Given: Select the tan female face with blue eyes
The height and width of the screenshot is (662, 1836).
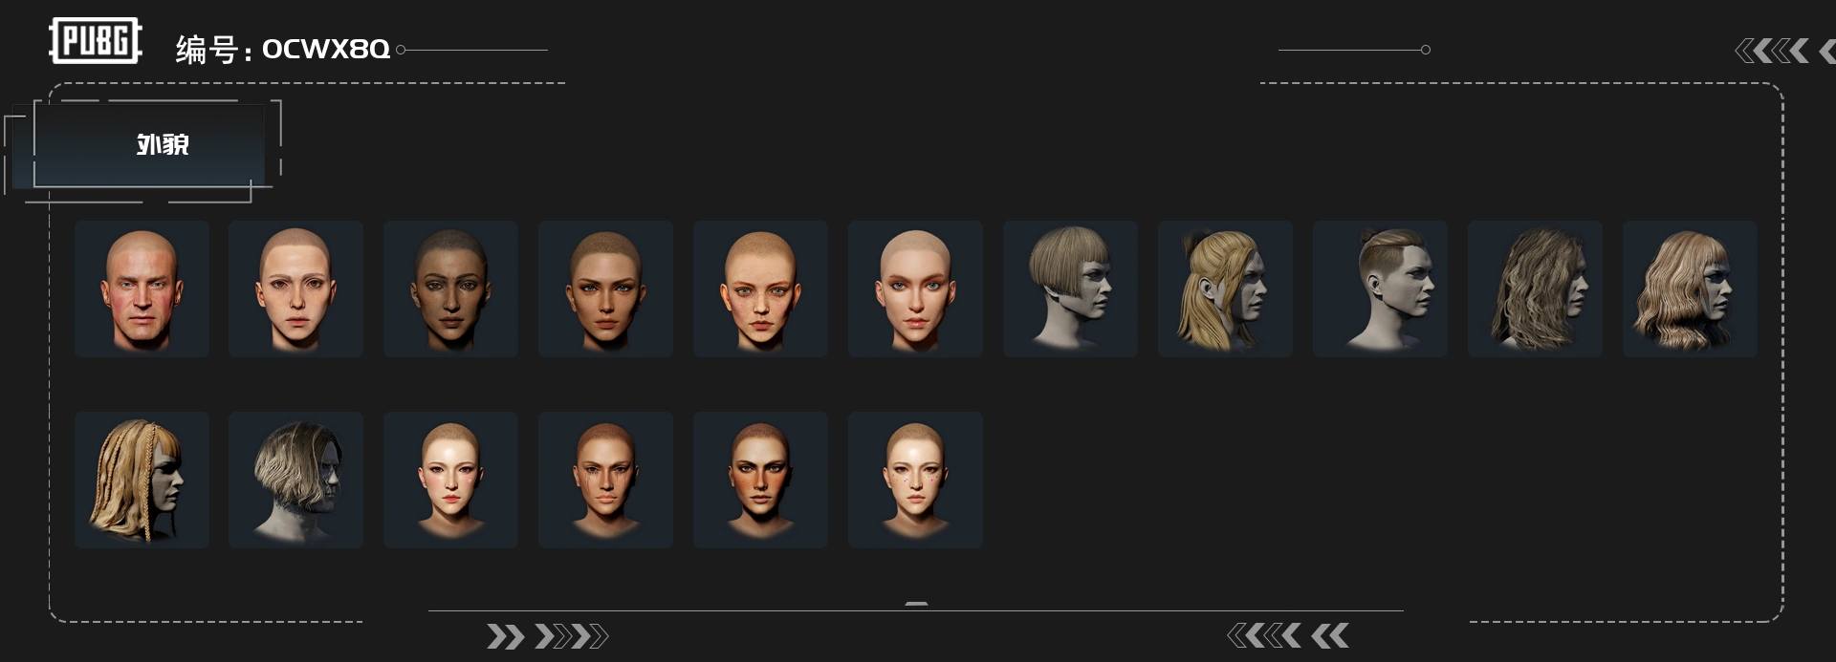Looking at the screenshot, I should coord(605,288).
